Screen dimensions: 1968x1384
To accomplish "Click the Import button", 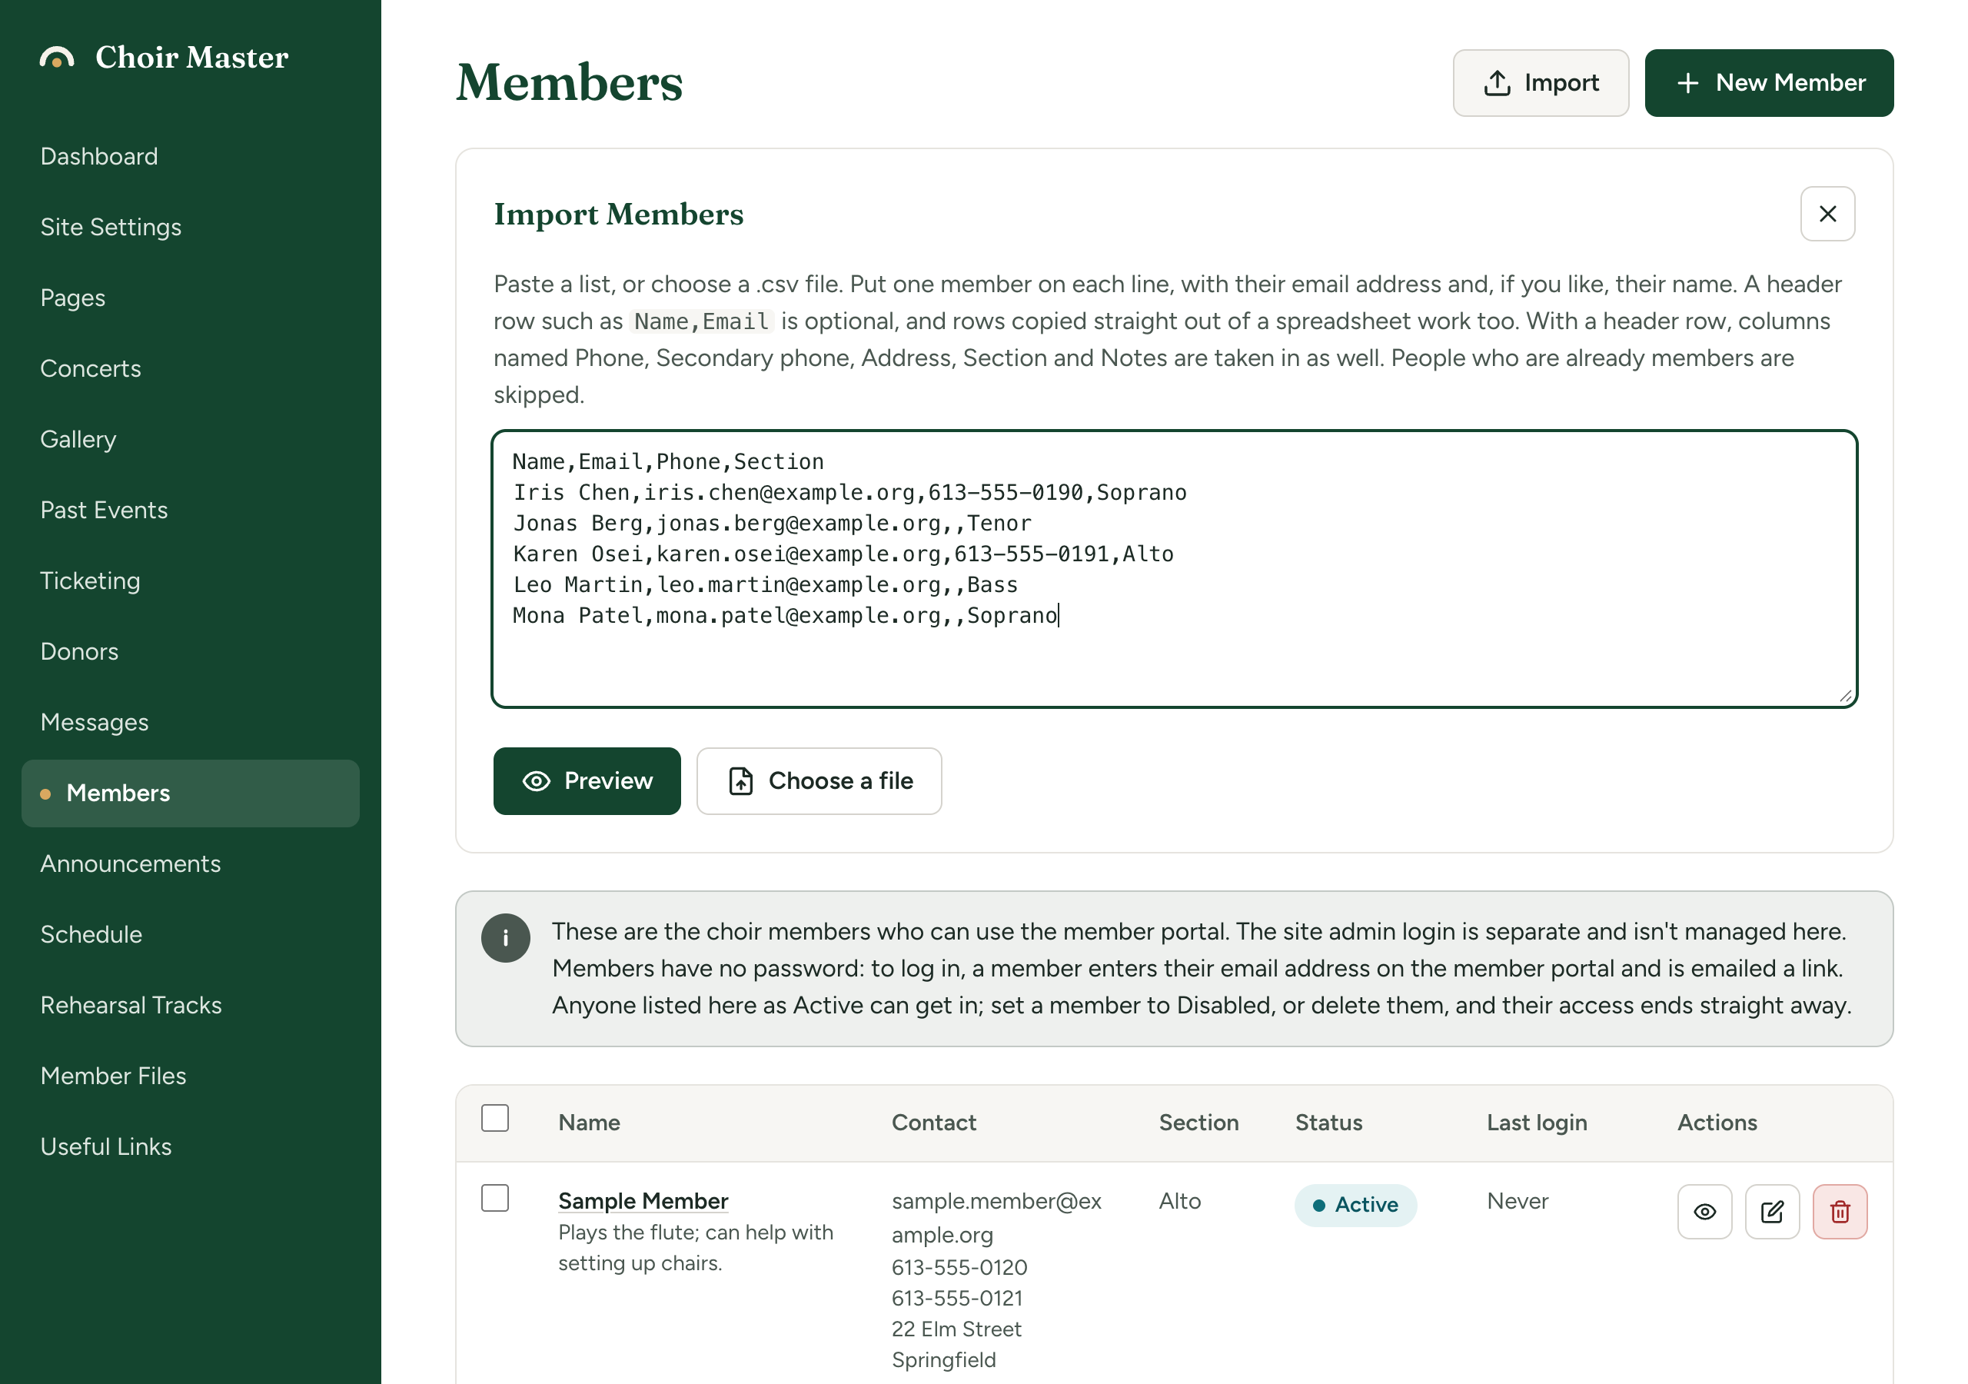I will point(1541,82).
